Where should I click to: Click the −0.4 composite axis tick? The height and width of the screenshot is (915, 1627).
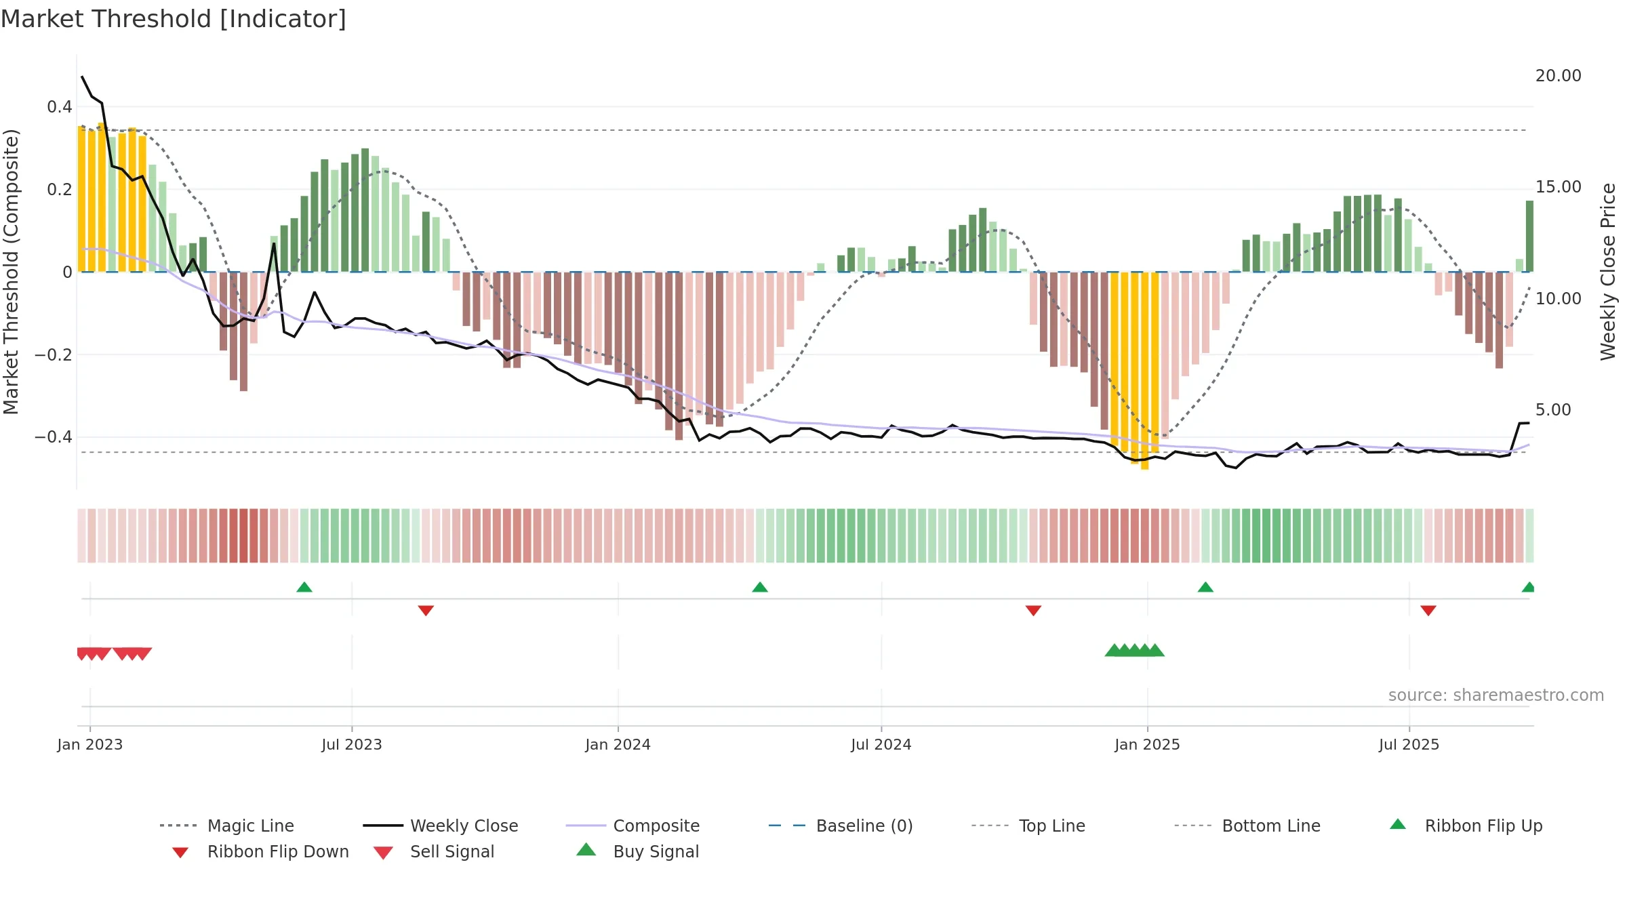click(54, 437)
